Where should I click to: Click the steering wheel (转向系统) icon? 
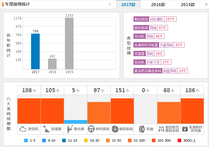(x=91, y=129)
